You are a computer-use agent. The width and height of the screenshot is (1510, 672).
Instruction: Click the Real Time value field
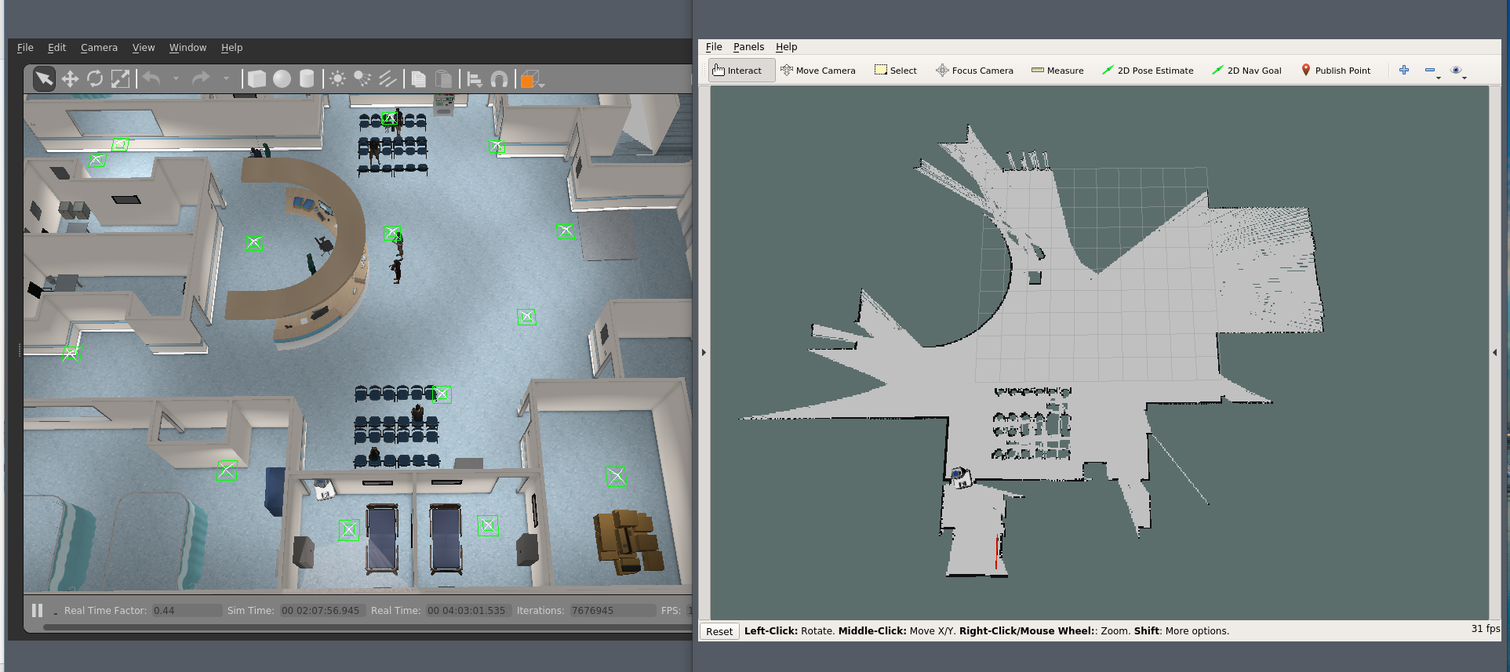click(468, 611)
